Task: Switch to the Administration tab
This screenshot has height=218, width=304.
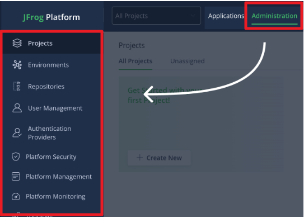Action: tap(274, 16)
